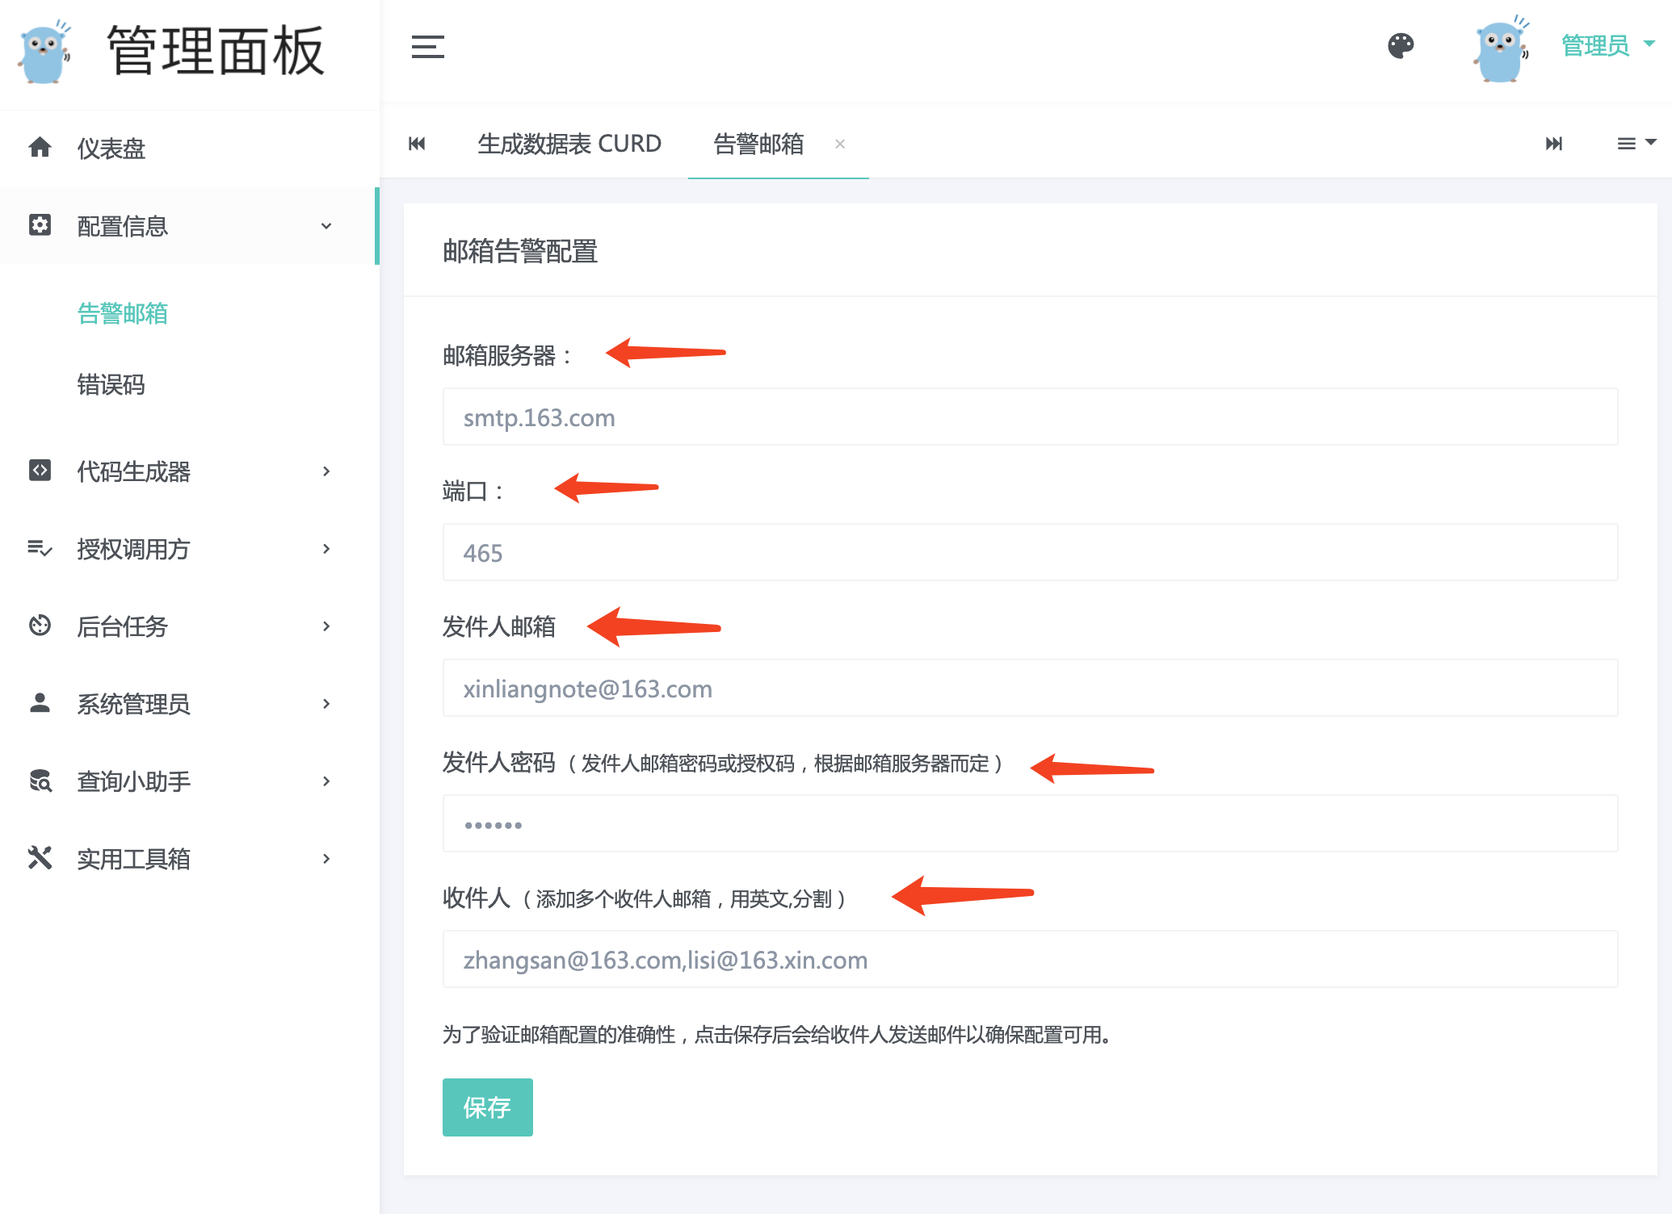Select 错误码 in sidebar

coord(111,384)
